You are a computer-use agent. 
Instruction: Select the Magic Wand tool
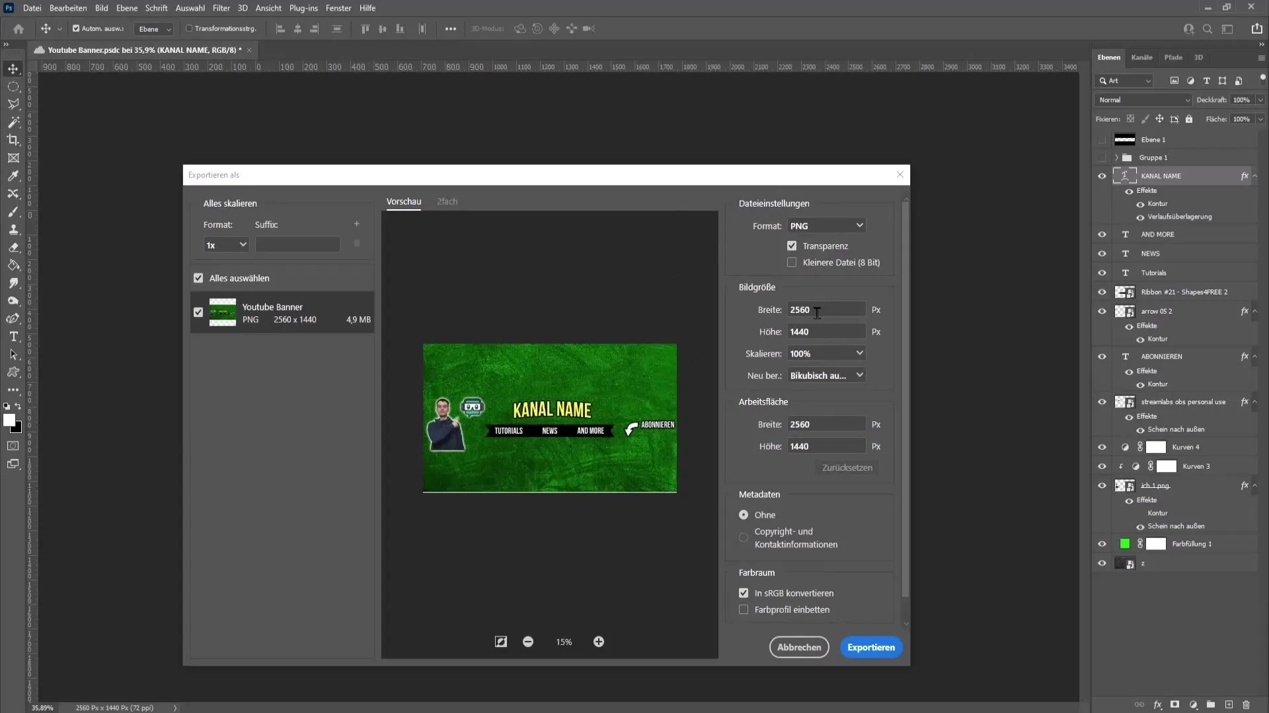13,122
